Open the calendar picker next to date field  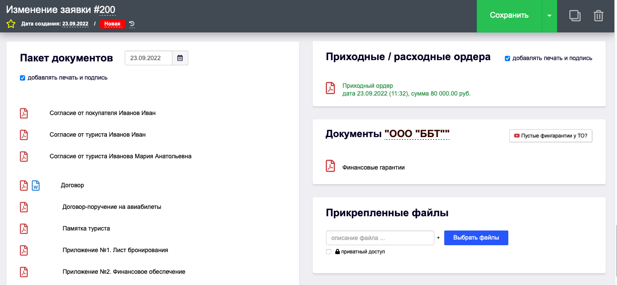(180, 58)
